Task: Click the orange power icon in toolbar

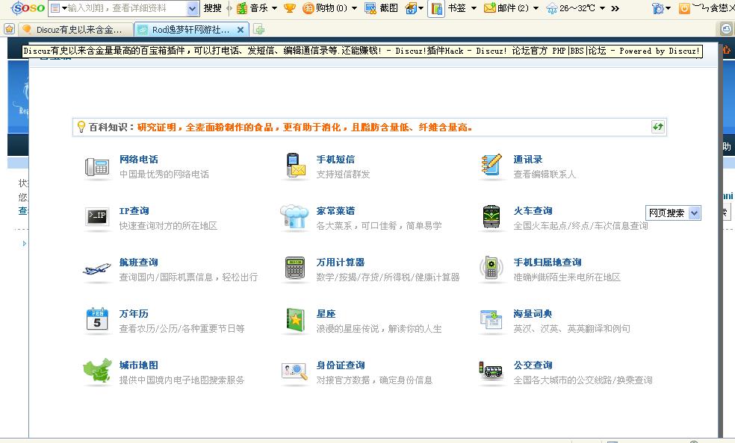Action: pyautogui.click(x=684, y=8)
